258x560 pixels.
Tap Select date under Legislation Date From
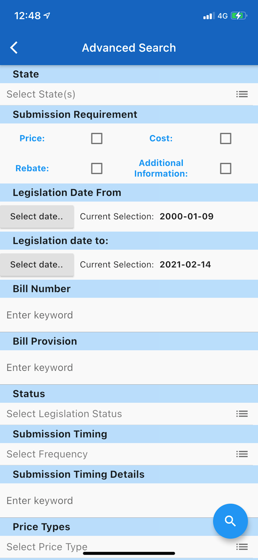[37, 217]
